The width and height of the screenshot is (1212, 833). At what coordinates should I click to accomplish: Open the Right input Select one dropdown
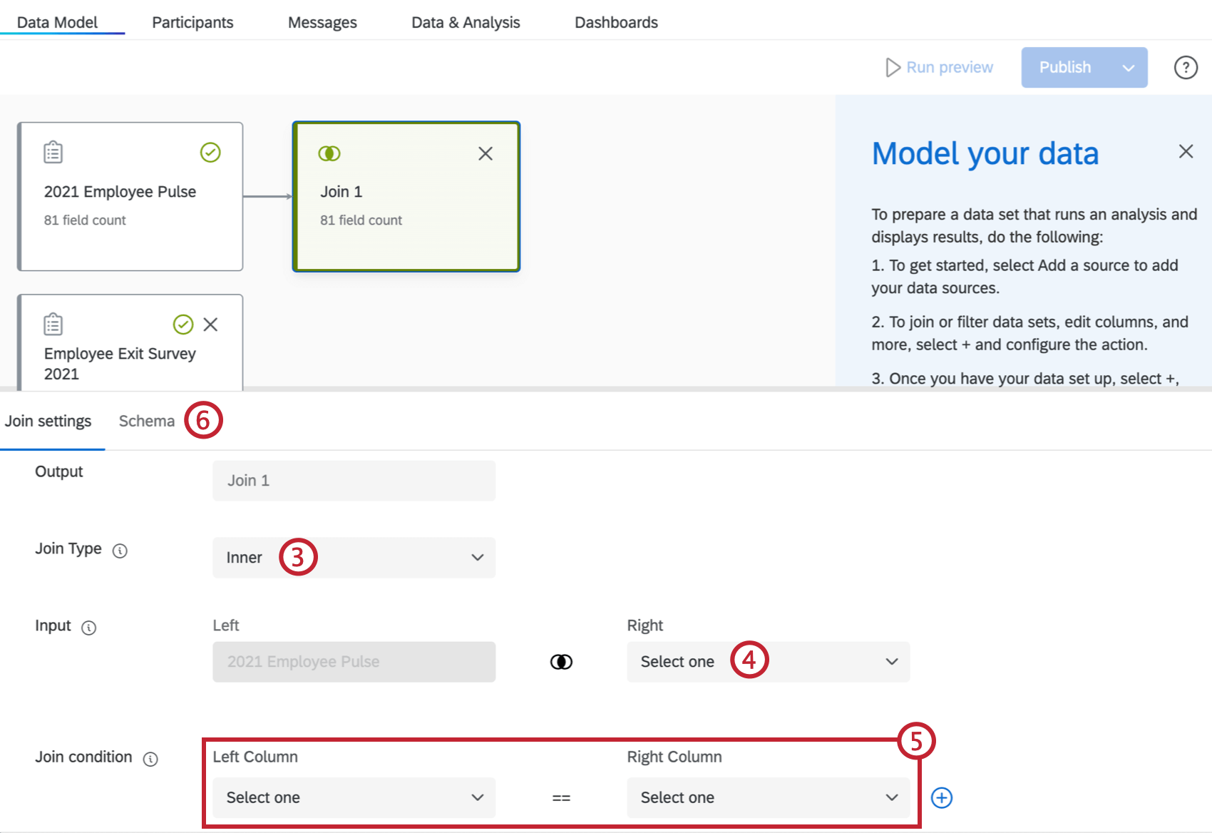768,662
